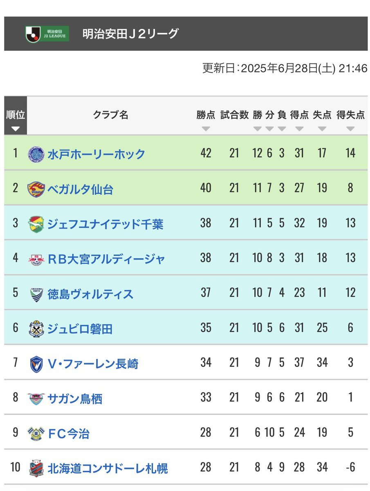Sort table by 順位 rank arrow
This screenshot has width=370, height=491.
[x=16, y=129]
